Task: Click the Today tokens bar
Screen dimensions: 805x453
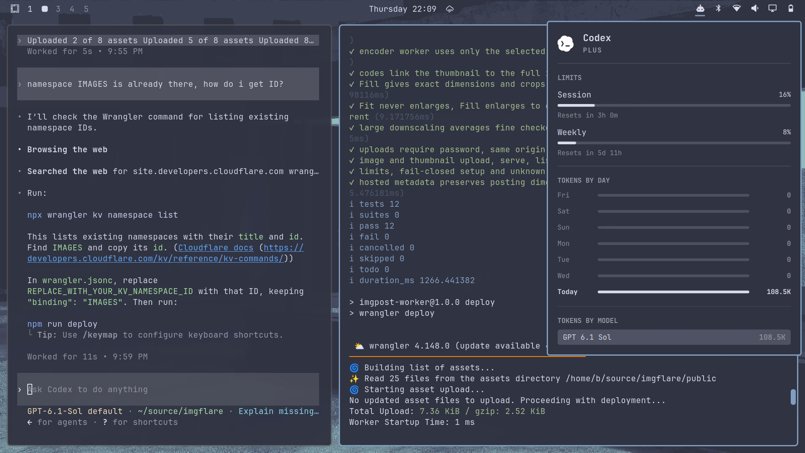Action: (x=673, y=292)
